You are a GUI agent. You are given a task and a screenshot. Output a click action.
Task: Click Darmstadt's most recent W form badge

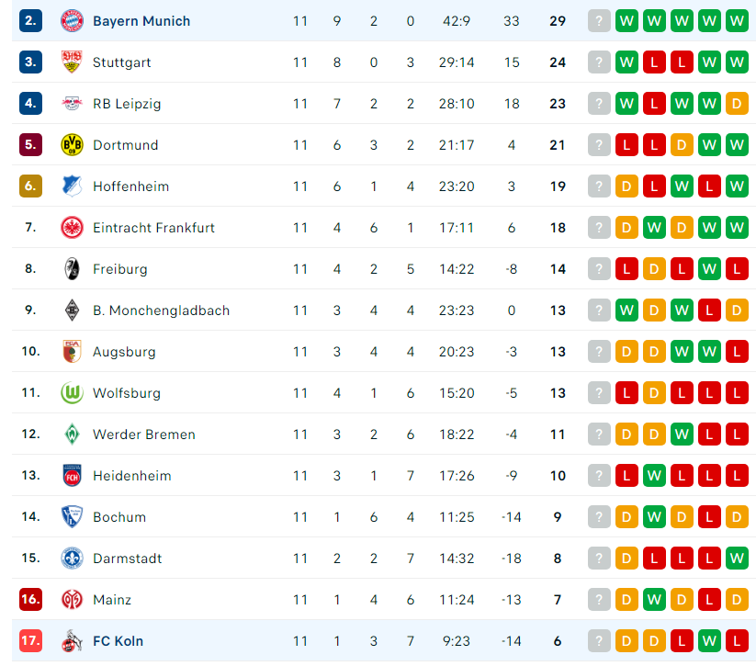[x=737, y=559]
